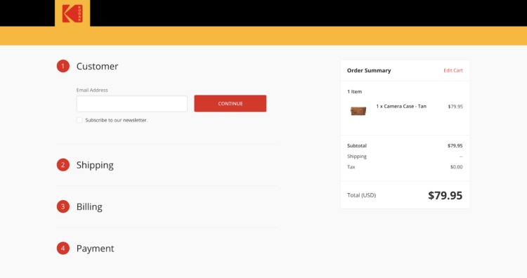Click the Customer section heading
This screenshot has height=278, width=527.
(x=97, y=66)
